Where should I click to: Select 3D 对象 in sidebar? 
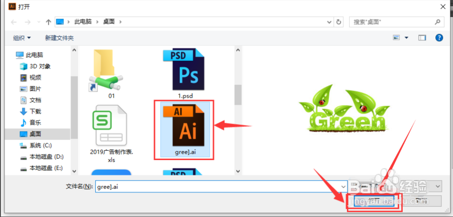[x=35, y=66]
